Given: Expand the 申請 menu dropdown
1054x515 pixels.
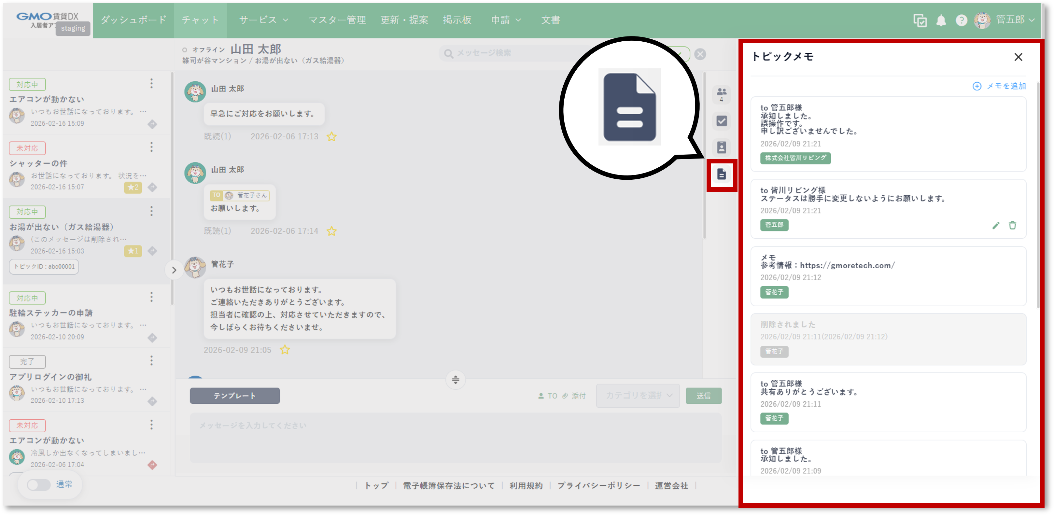Looking at the screenshot, I should [x=506, y=20].
